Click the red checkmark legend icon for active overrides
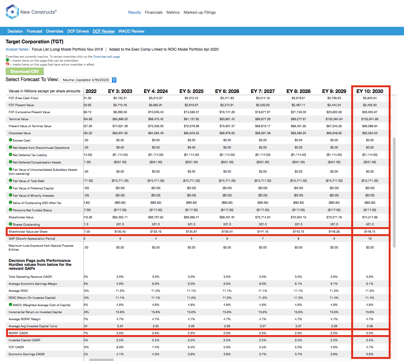 click(x=7, y=64)
